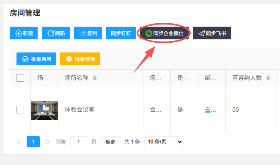
Task: Tick the select-all checkbox in table header
Action: point(20,78)
